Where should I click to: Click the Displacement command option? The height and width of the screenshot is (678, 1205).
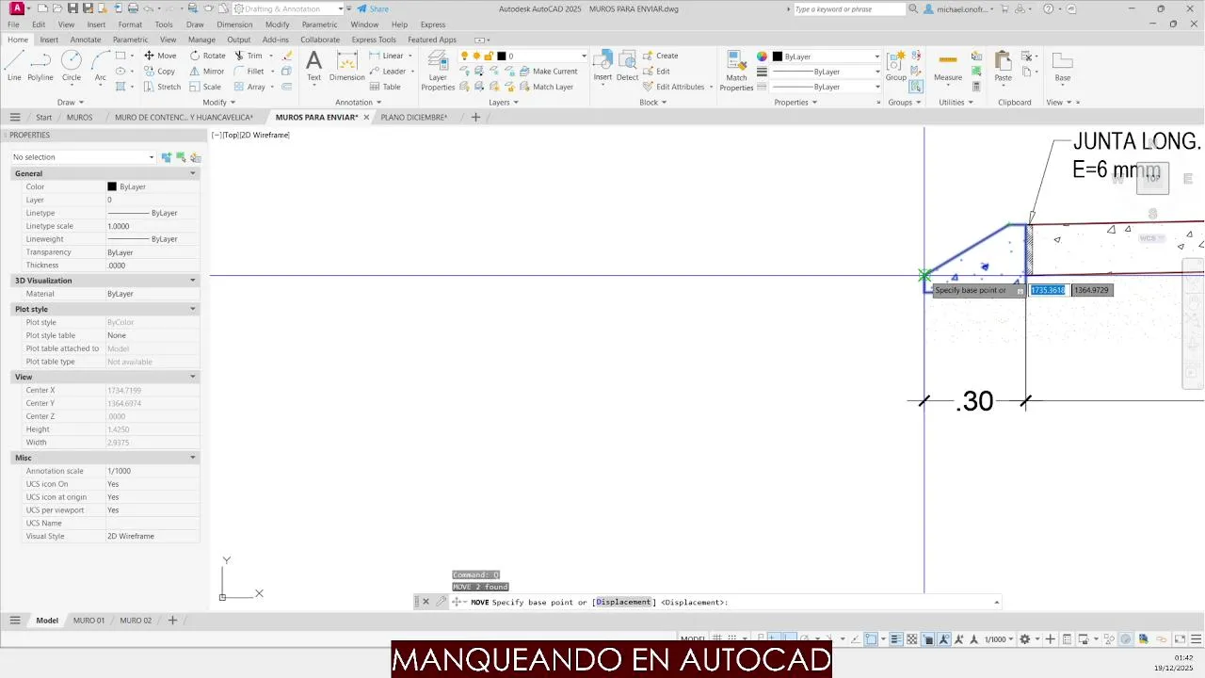[x=624, y=603]
